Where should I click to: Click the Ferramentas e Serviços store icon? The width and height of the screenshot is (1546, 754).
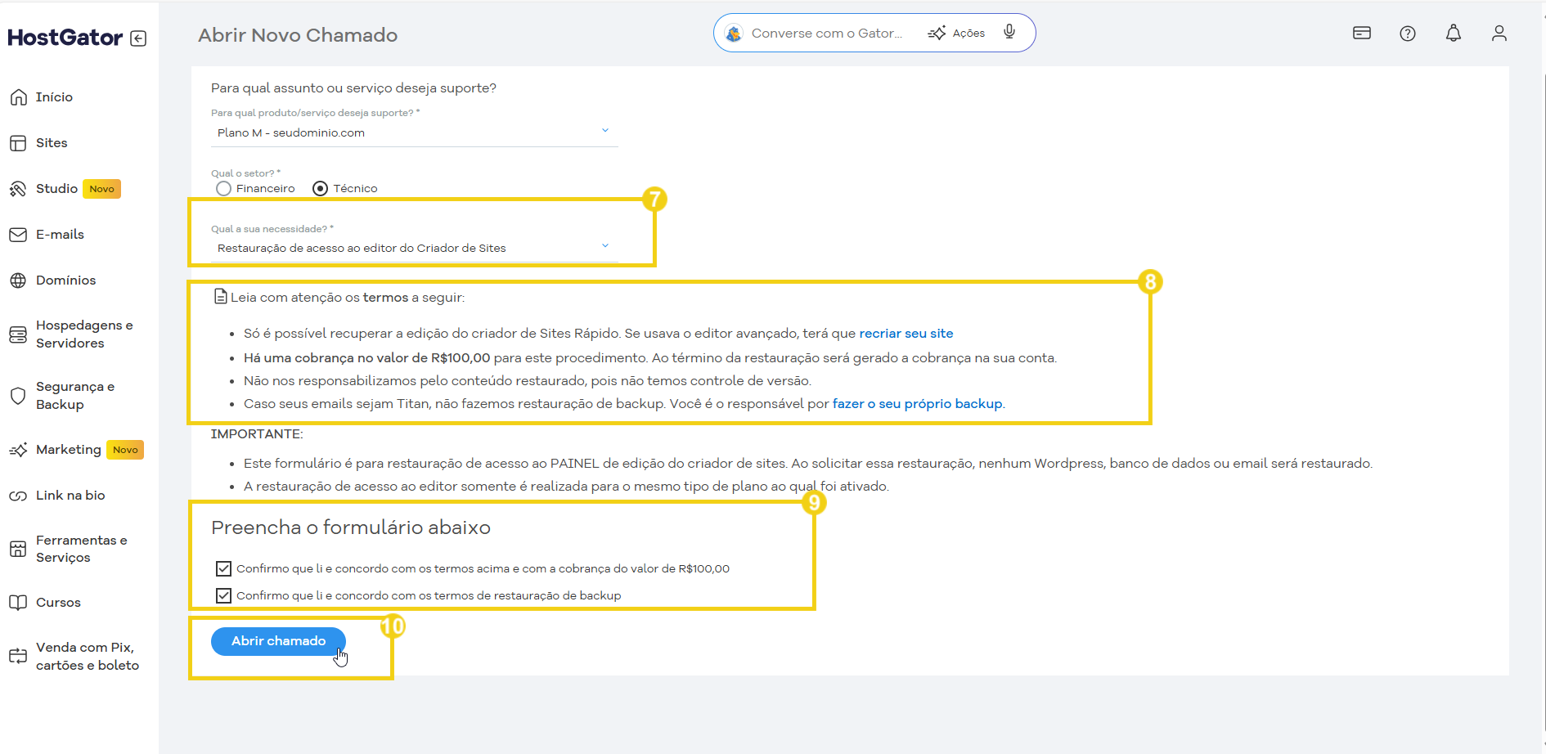[18, 549]
